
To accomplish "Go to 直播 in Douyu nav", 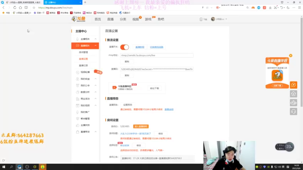I will 110,19.
